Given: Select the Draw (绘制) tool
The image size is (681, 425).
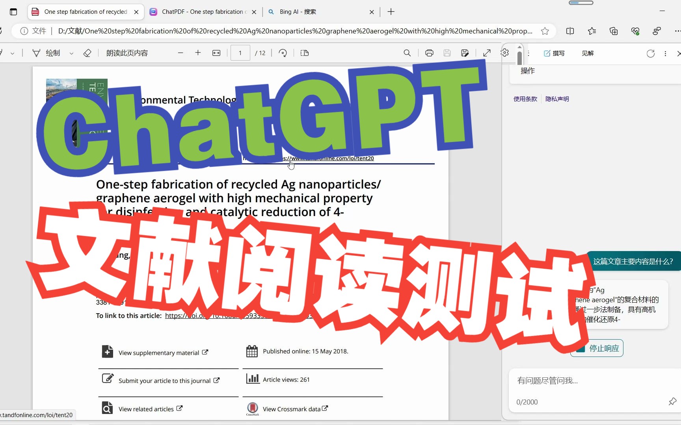Looking at the screenshot, I should 46,53.
